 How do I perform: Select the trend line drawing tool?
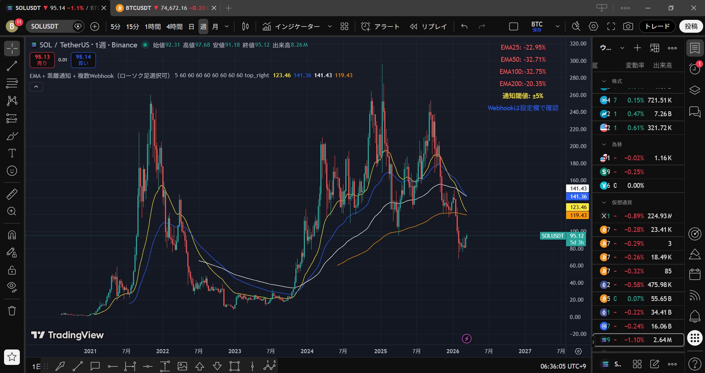12,66
